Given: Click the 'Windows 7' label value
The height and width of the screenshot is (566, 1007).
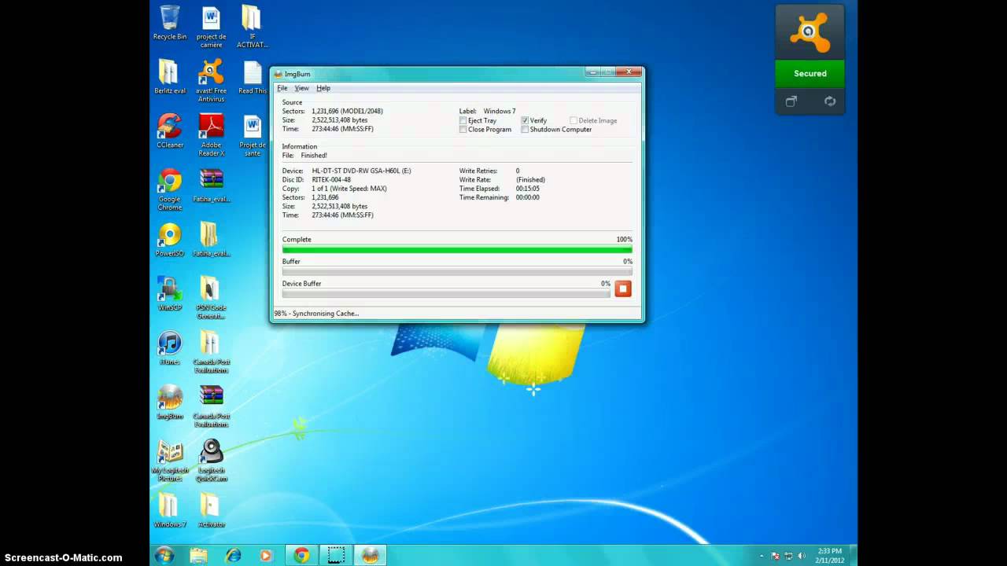Looking at the screenshot, I should coord(500,112).
